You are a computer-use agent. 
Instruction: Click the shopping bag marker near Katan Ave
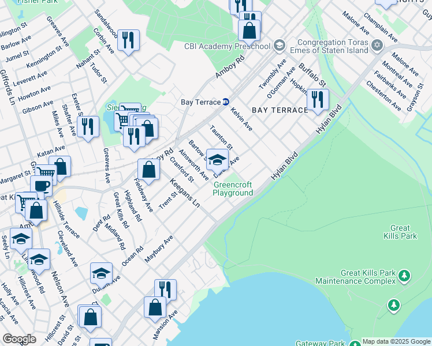pos(59,167)
